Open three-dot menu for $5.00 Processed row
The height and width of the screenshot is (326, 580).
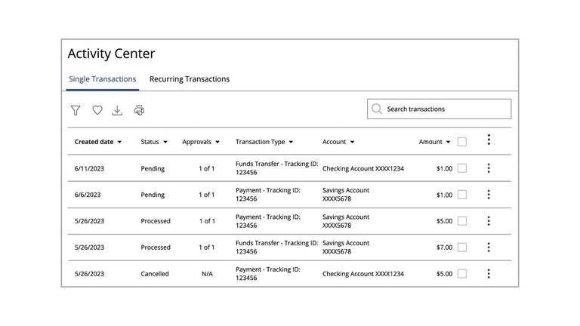click(489, 220)
